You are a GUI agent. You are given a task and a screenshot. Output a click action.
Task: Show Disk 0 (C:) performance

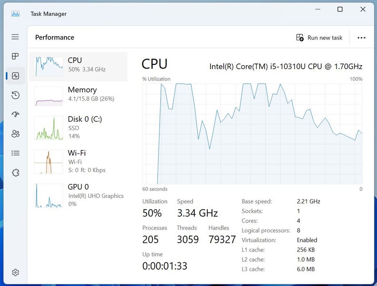tap(79, 127)
